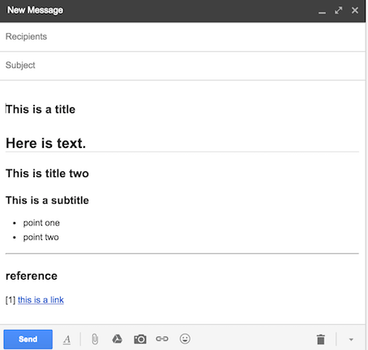Place cursor in 'Here is text.' line

pyautogui.click(x=45, y=143)
